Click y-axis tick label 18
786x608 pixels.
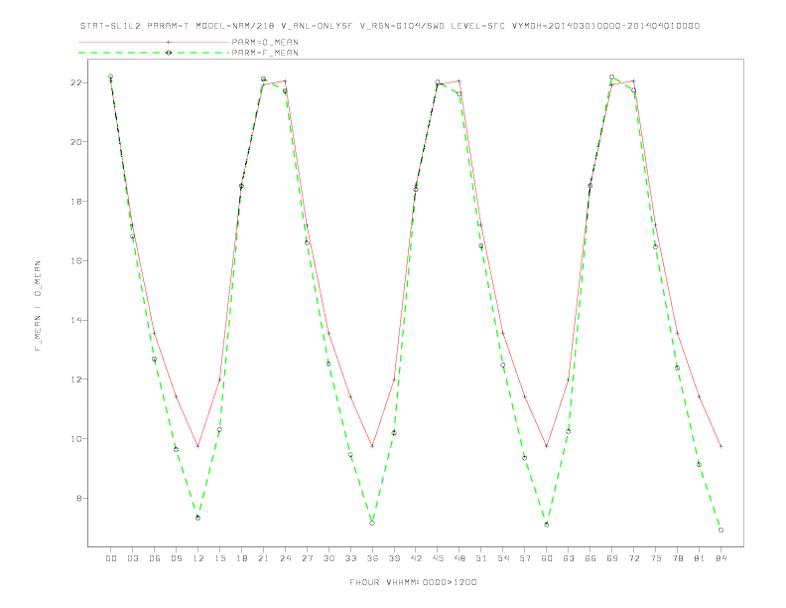pos(76,201)
